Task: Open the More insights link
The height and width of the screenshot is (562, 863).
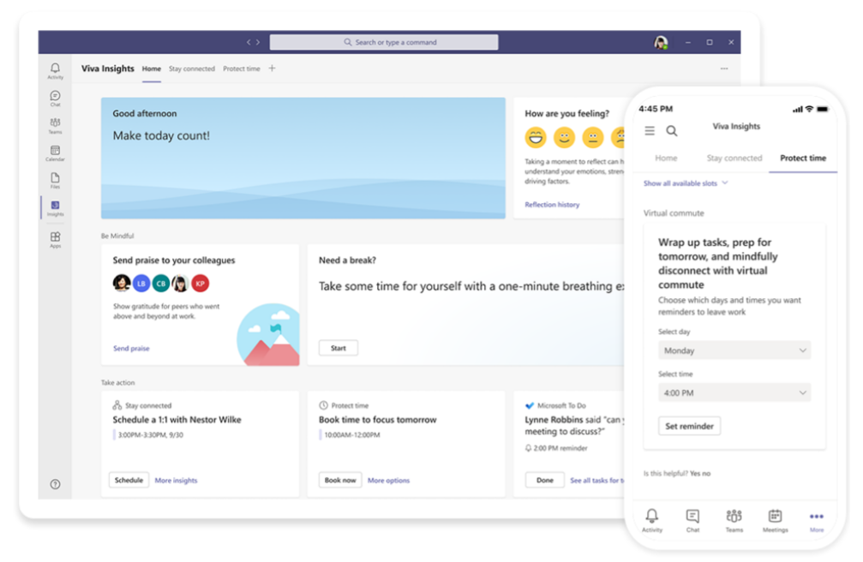Action: click(176, 481)
